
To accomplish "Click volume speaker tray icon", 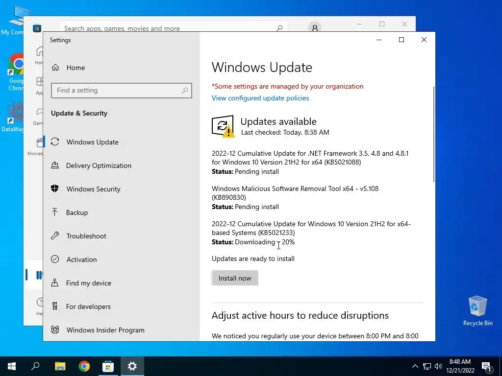I will tap(438, 366).
